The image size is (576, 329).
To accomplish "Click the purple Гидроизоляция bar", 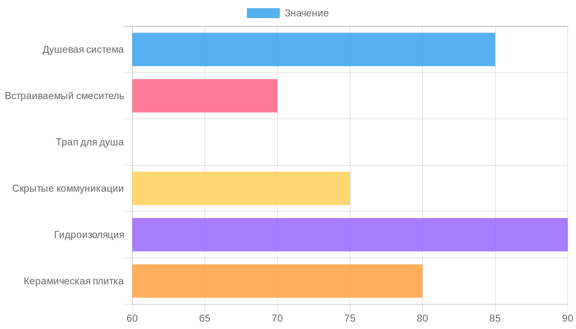I will [350, 235].
